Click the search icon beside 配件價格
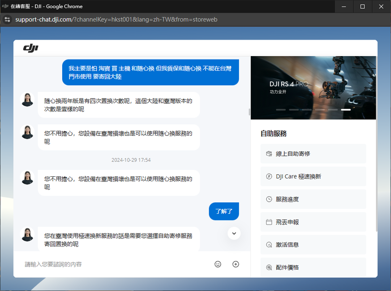The height and width of the screenshot is (291, 391). [x=269, y=267]
